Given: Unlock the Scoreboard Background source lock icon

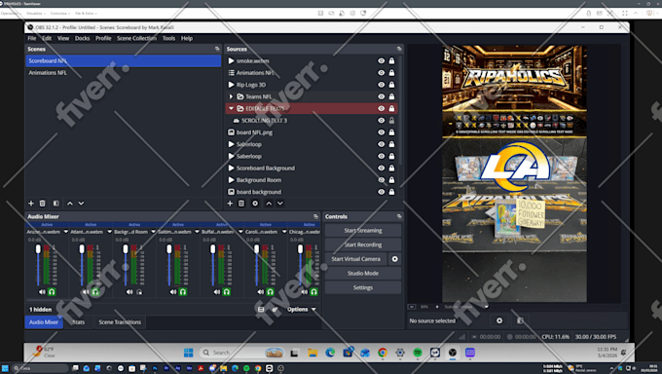Looking at the screenshot, I should [391, 168].
